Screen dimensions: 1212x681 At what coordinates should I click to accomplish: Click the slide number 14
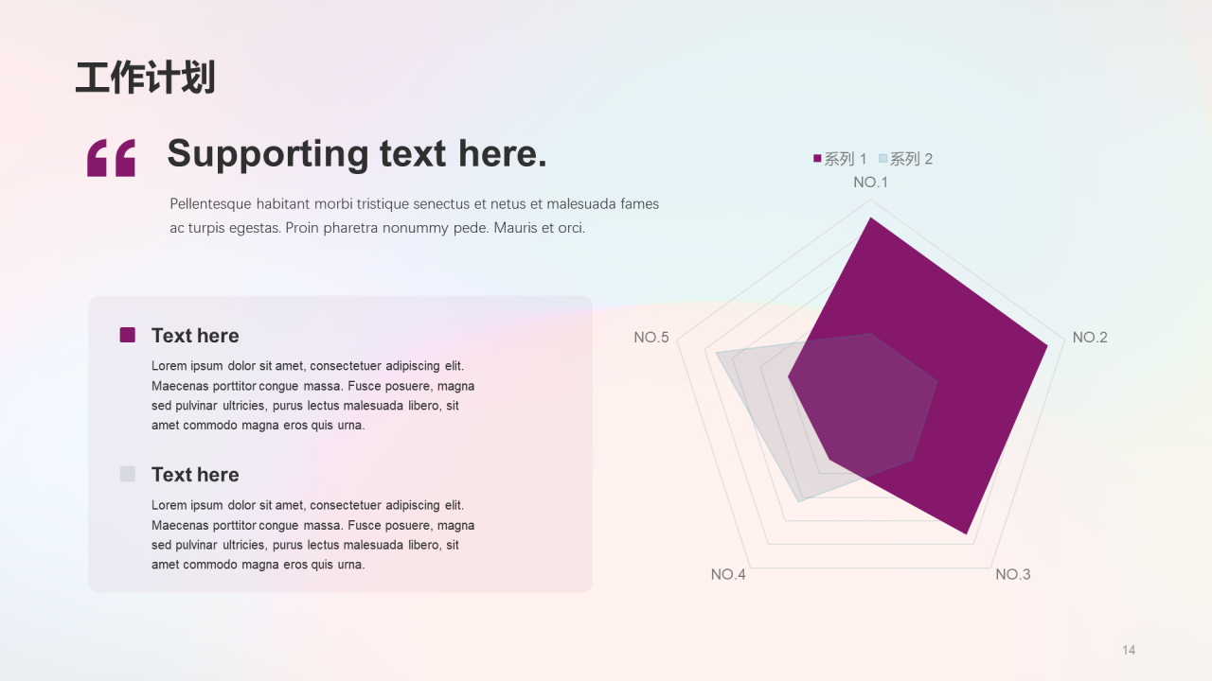coord(1129,650)
